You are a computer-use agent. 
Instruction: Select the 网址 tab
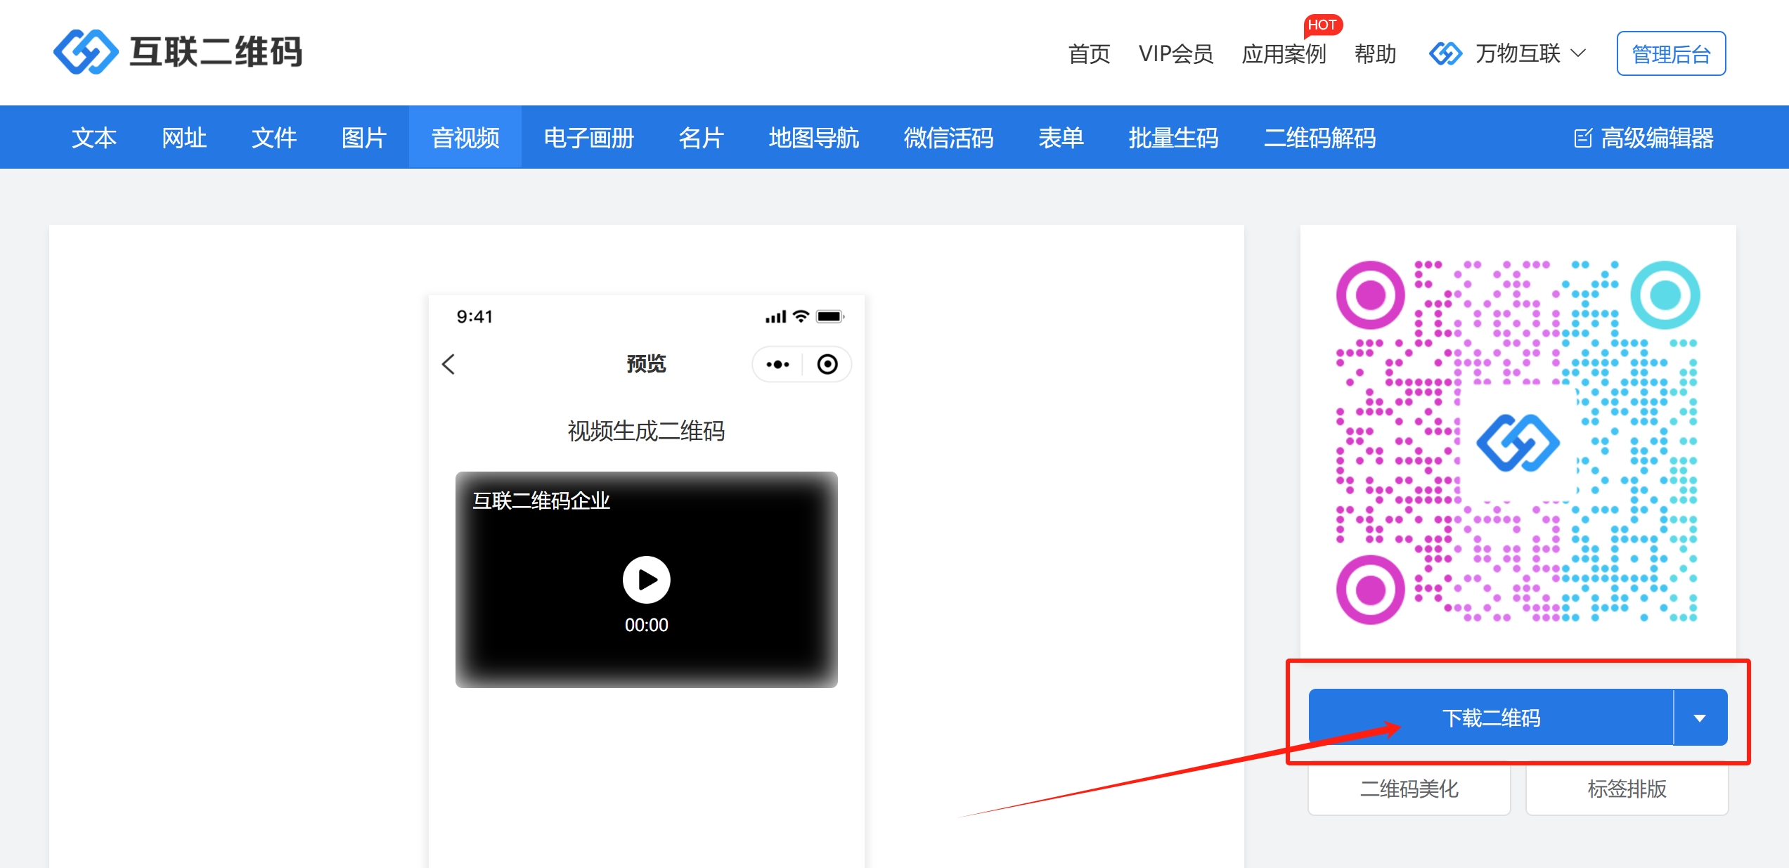point(184,138)
